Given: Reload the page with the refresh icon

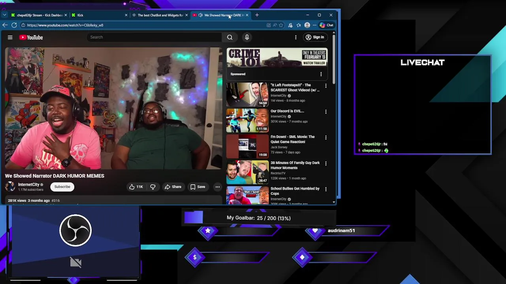Looking at the screenshot, I should [x=14, y=25].
